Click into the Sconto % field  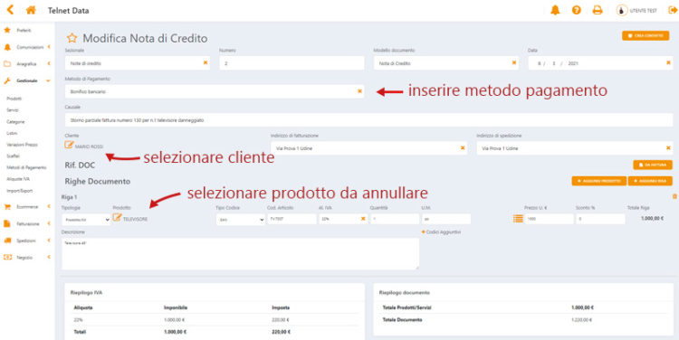click(x=600, y=219)
